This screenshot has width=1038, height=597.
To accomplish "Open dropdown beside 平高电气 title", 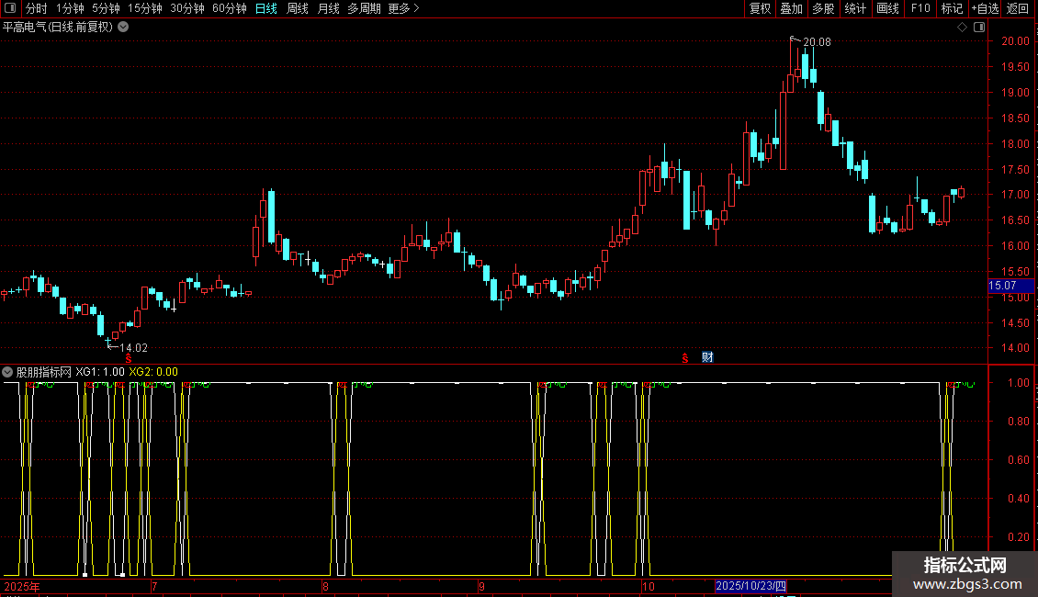I will pyautogui.click(x=123, y=28).
